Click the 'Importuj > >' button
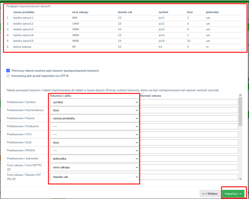 tap(233, 194)
